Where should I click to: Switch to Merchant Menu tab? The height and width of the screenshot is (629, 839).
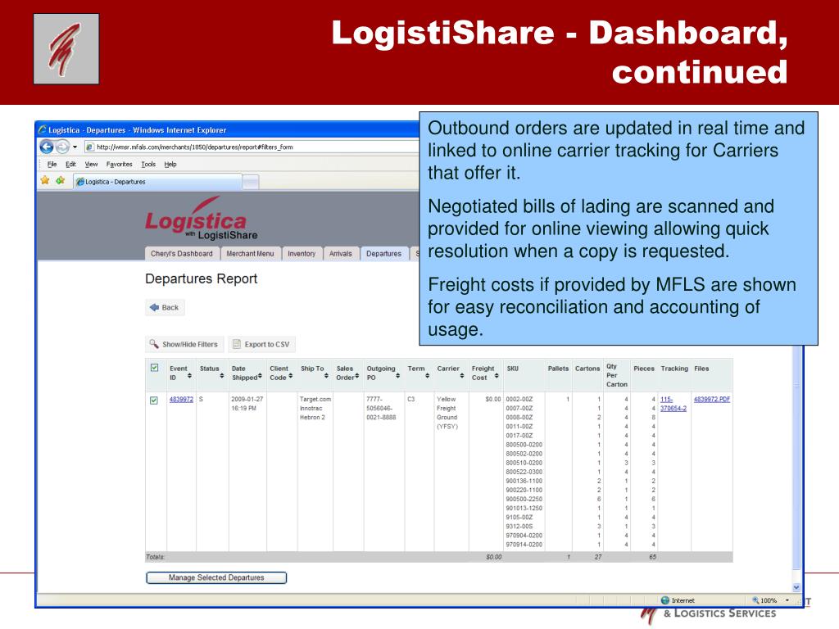[250, 254]
